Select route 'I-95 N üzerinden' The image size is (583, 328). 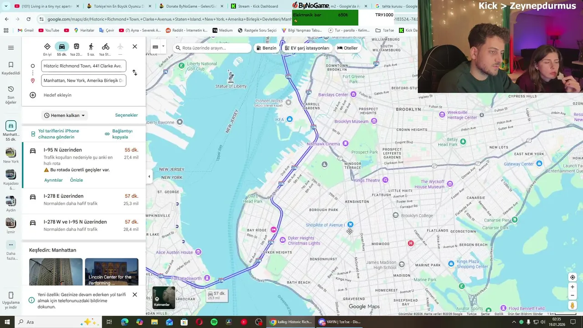(84, 164)
